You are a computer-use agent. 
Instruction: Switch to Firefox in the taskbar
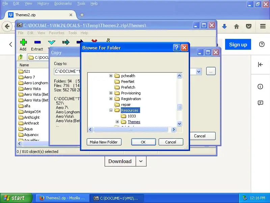[63, 198]
